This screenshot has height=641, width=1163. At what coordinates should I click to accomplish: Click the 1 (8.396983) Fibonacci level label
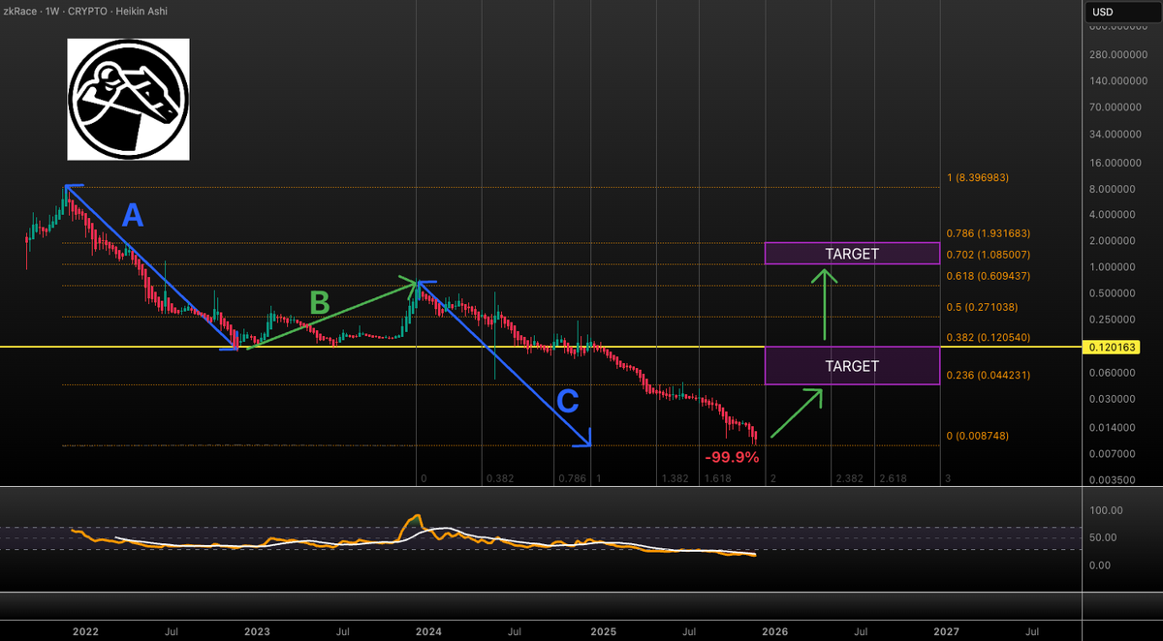(977, 177)
